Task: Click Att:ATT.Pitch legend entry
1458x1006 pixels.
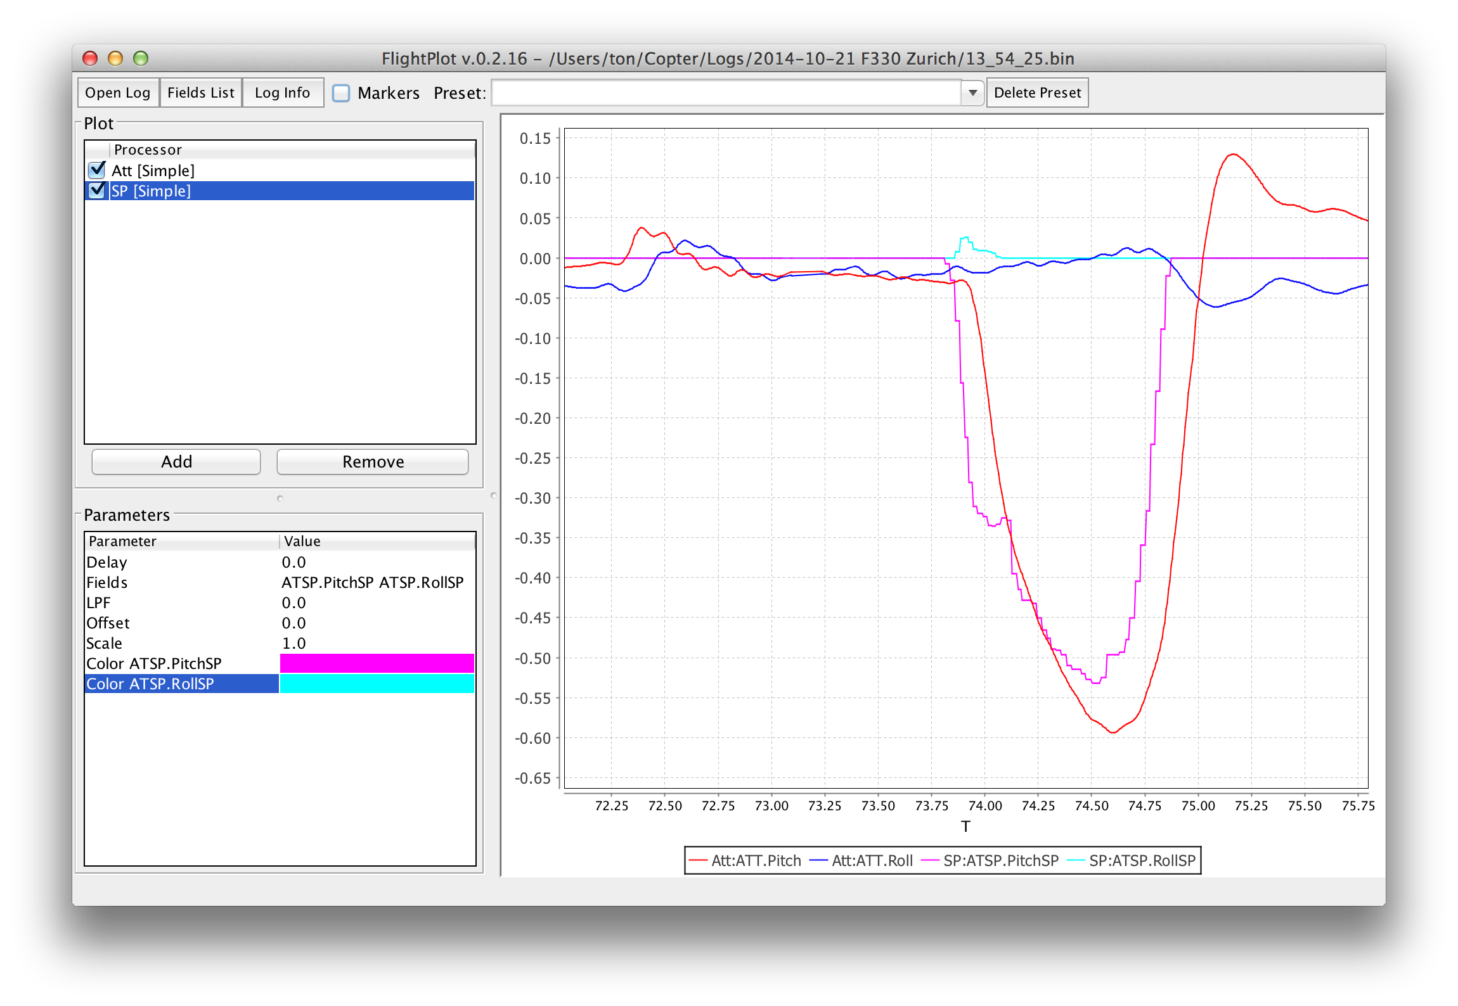Action: (746, 860)
